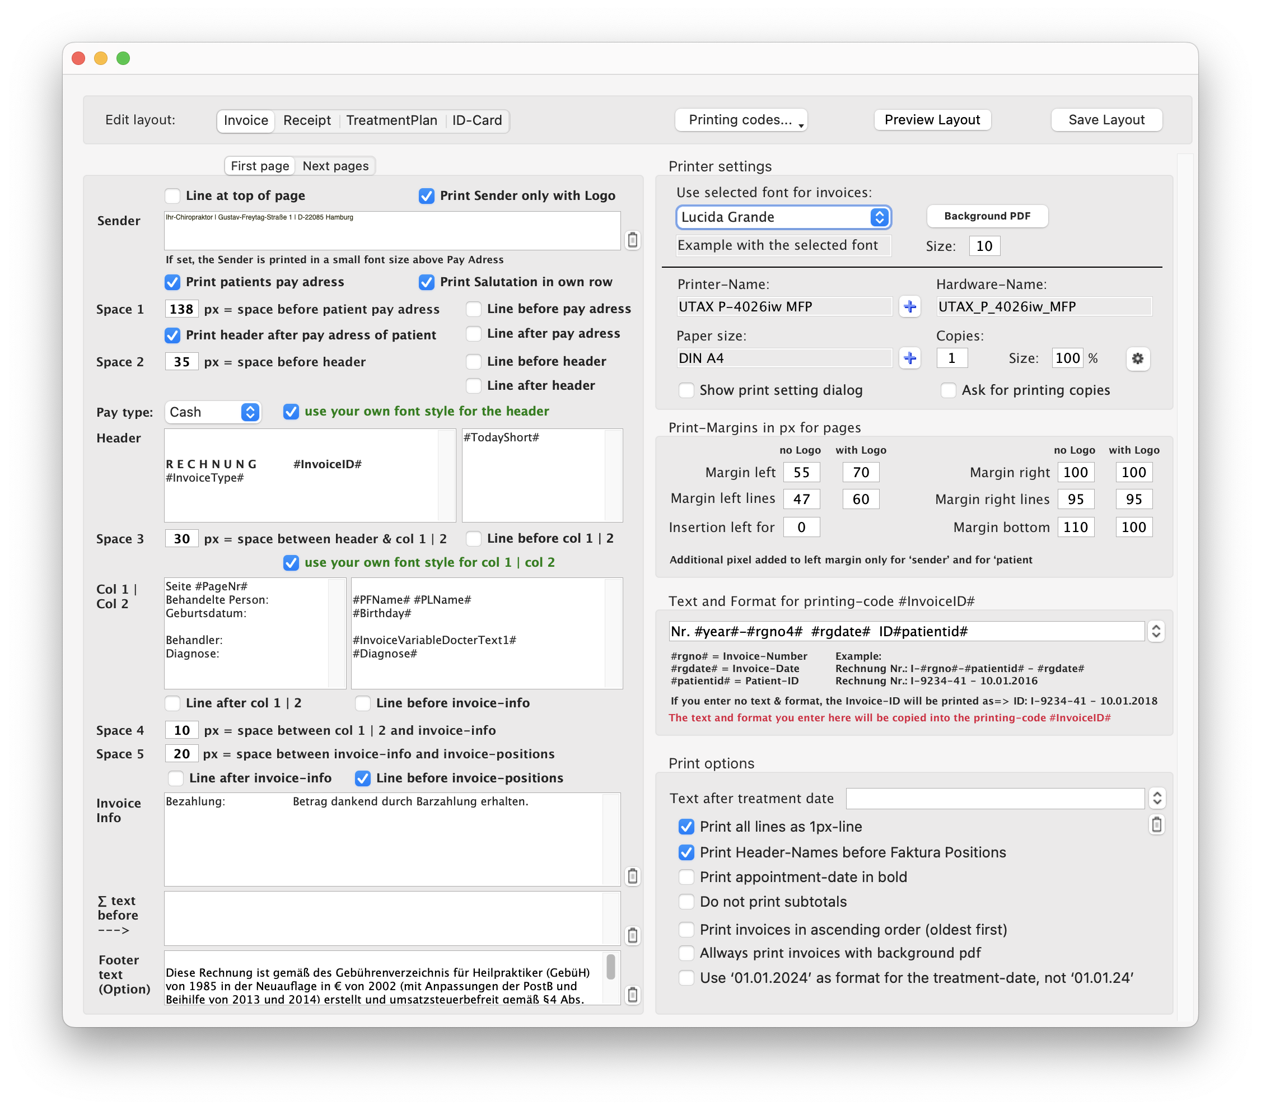Enable Line at top of page checkbox

[172, 195]
